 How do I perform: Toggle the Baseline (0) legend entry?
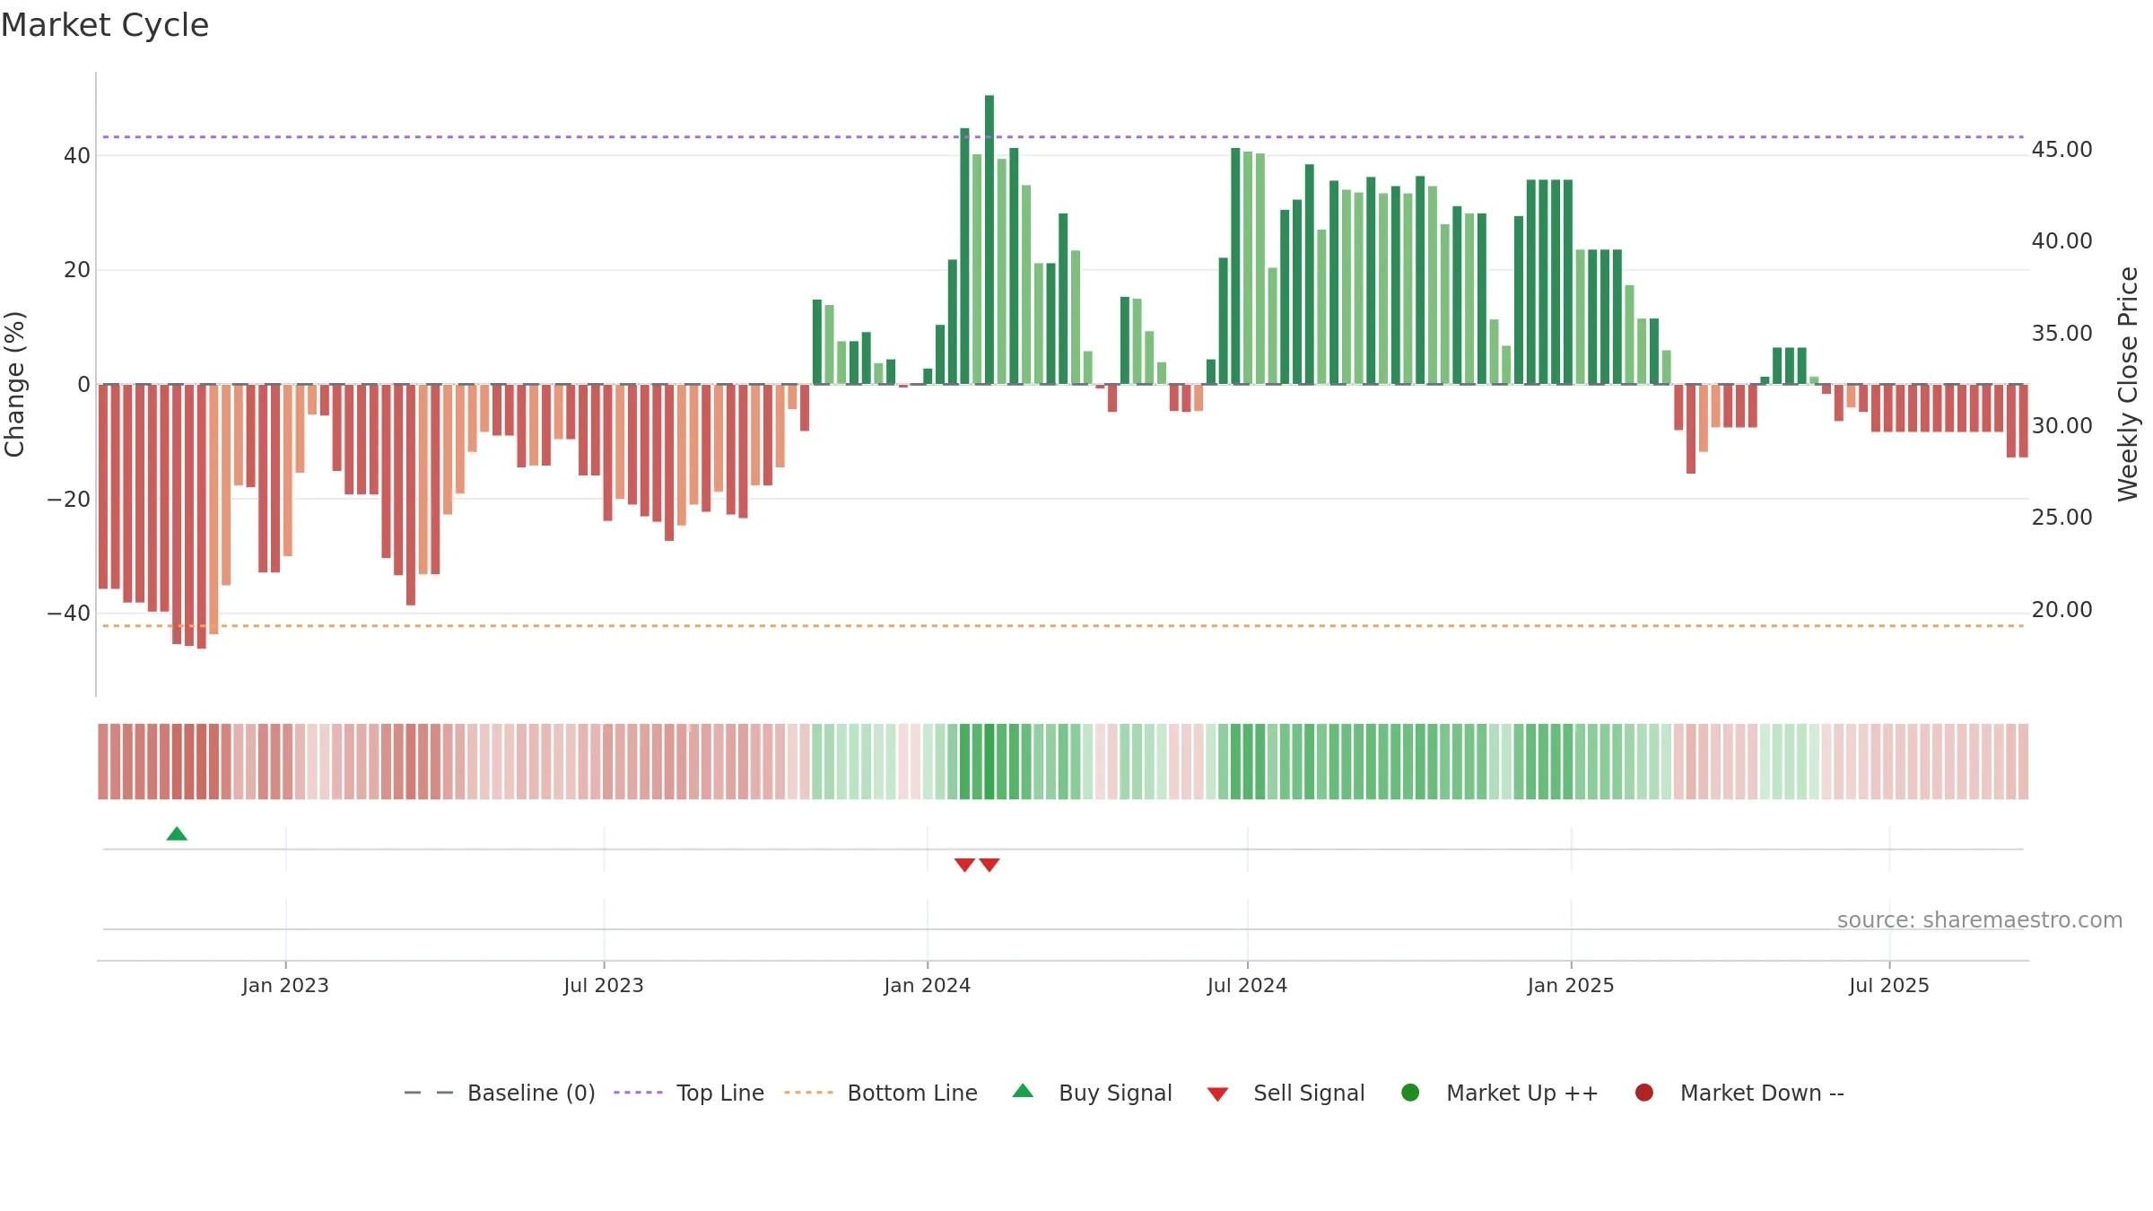point(500,1093)
